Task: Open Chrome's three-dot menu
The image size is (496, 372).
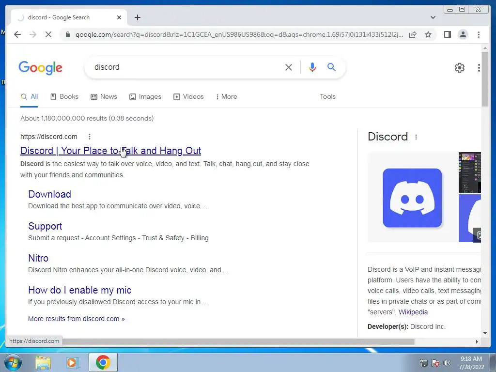Action: pyautogui.click(x=479, y=34)
